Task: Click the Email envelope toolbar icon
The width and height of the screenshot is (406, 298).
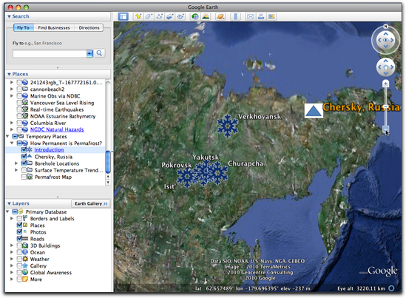Action: pos(251,16)
